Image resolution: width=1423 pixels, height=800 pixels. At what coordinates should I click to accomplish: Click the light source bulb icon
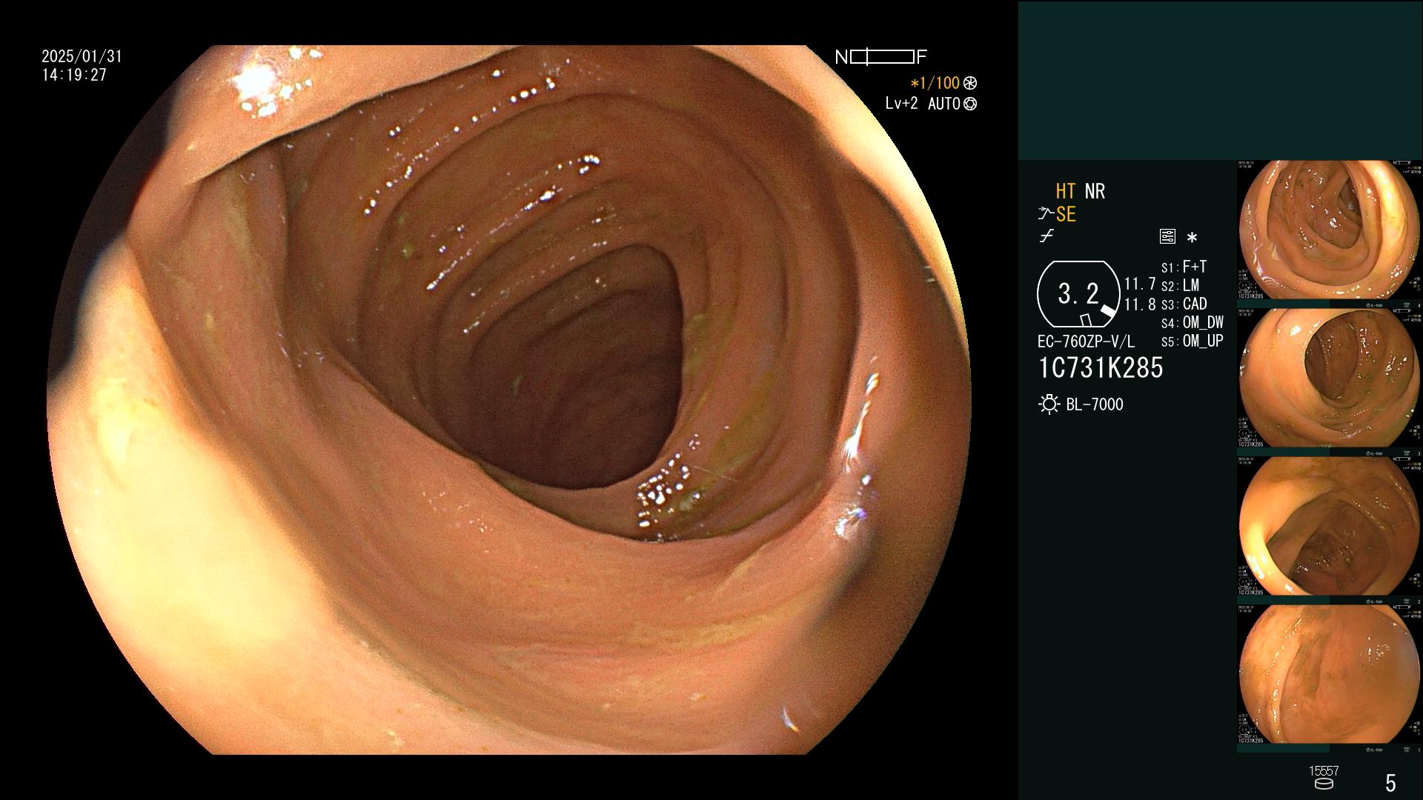pyautogui.click(x=1049, y=404)
